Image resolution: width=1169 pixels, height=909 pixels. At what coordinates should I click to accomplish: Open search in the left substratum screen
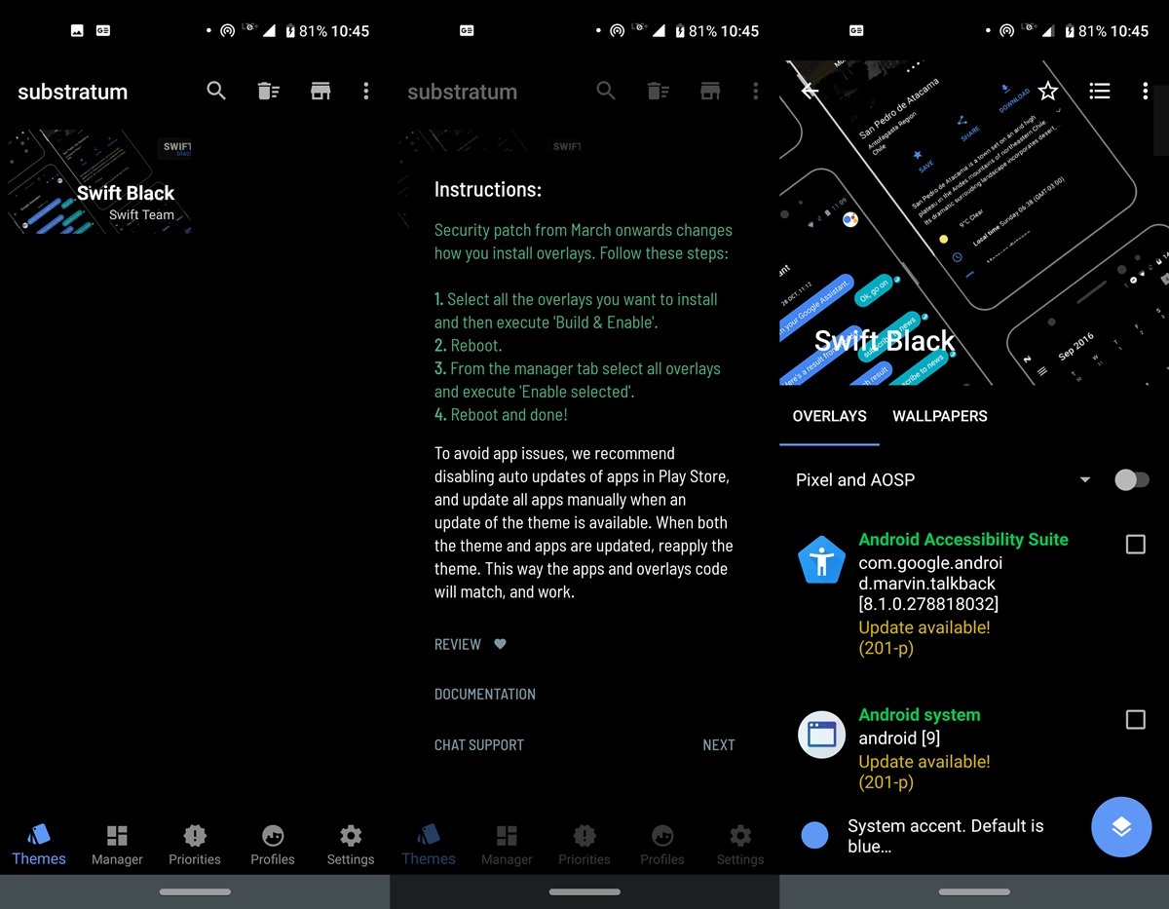pyautogui.click(x=216, y=91)
